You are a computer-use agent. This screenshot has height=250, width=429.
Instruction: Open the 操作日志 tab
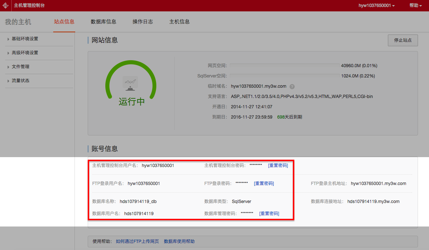[x=143, y=22]
